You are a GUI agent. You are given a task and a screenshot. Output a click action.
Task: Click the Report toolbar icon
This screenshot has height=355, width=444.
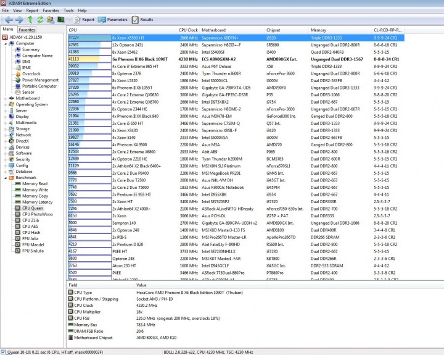coord(76,20)
